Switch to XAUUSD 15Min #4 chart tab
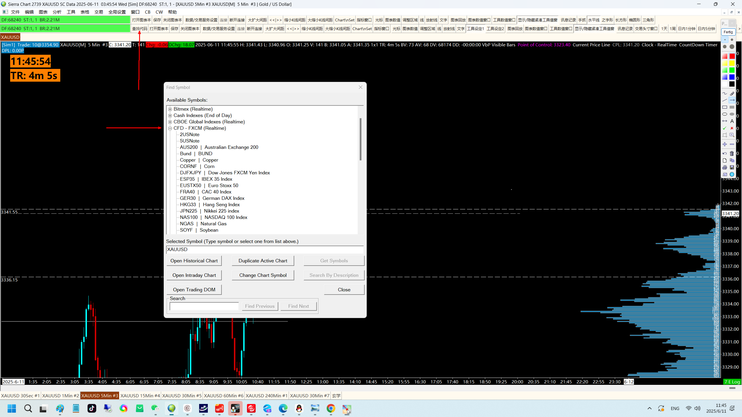 click(140, 396)
